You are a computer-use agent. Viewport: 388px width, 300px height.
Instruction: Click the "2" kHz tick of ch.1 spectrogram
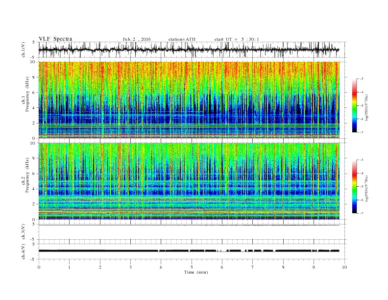pos(34,123)
